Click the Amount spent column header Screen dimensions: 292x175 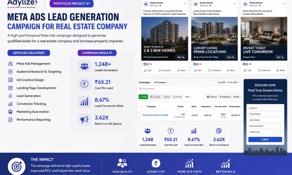coord(234,106)
